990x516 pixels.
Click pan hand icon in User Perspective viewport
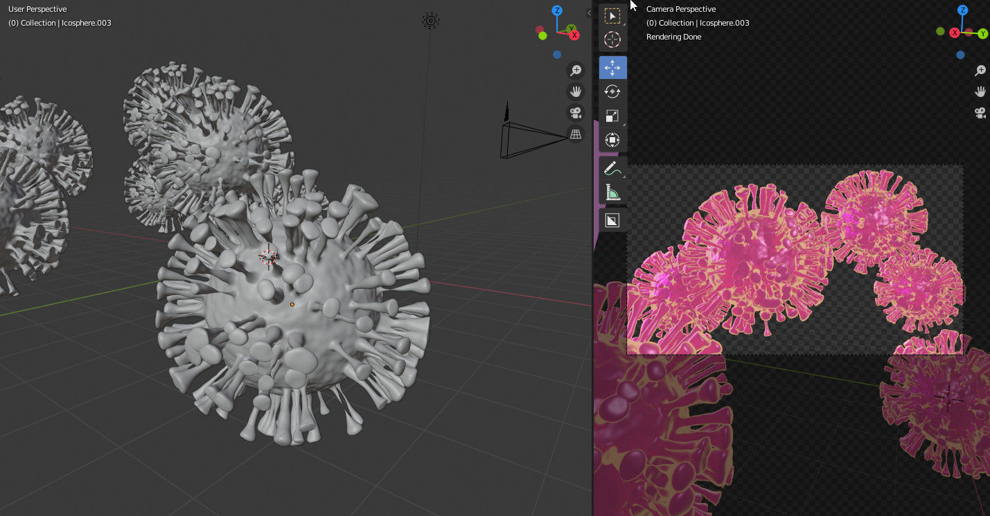[575, 91]
